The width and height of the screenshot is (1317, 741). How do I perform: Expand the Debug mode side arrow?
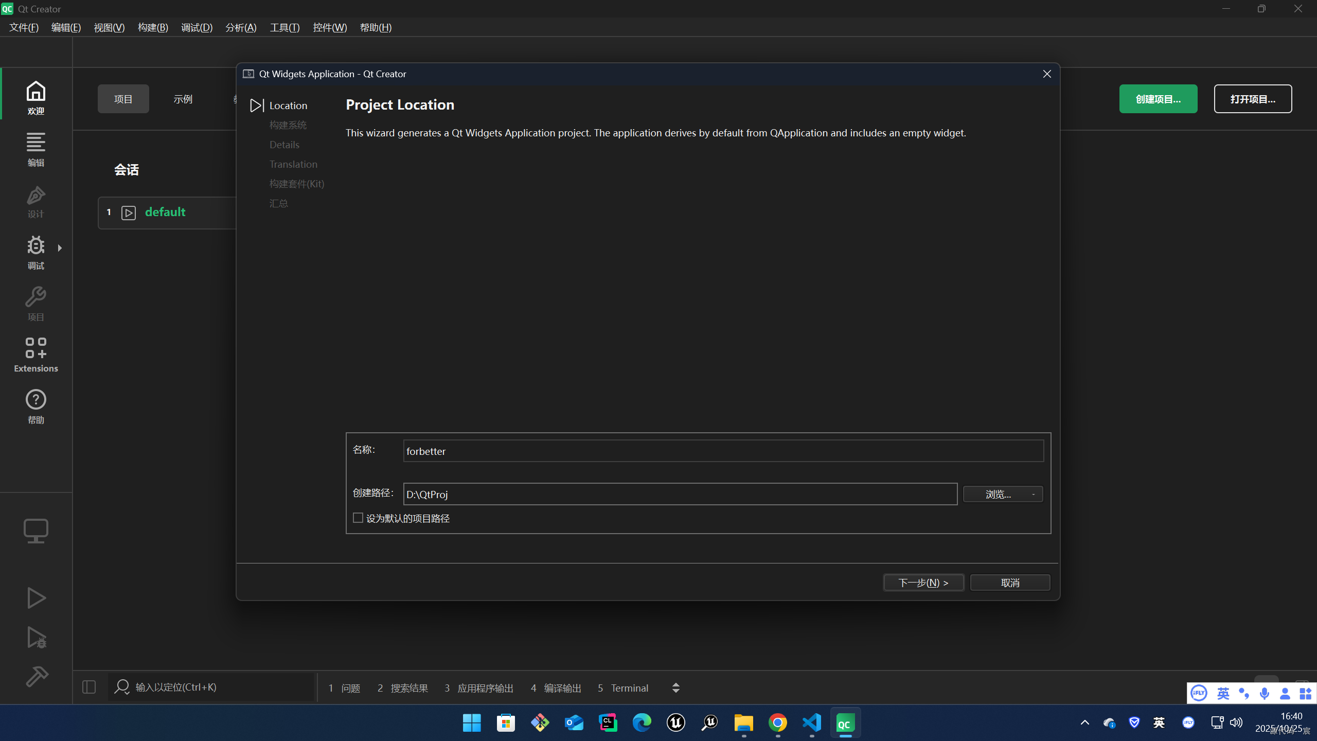[x=60, y=248]
